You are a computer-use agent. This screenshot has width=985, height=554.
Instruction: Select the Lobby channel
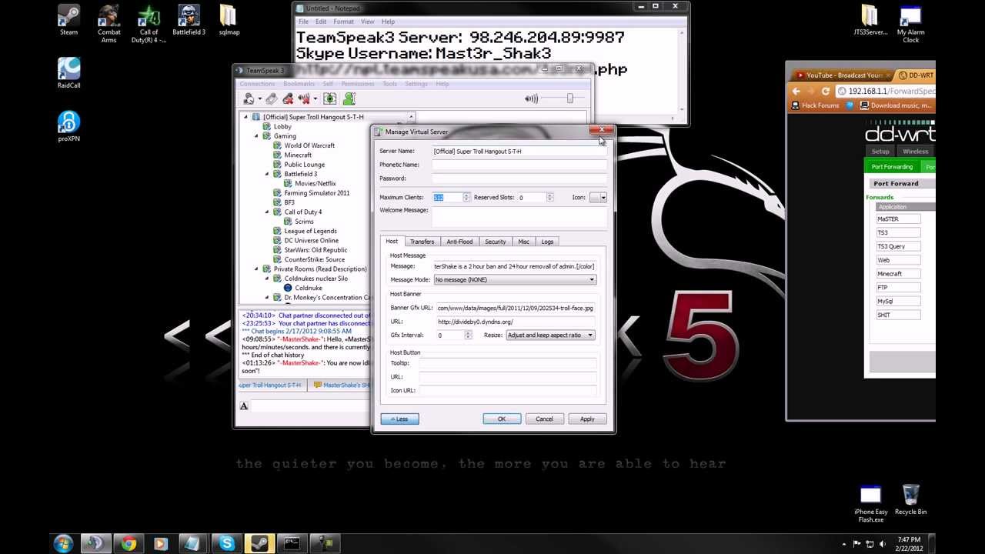tap(282, 126)
